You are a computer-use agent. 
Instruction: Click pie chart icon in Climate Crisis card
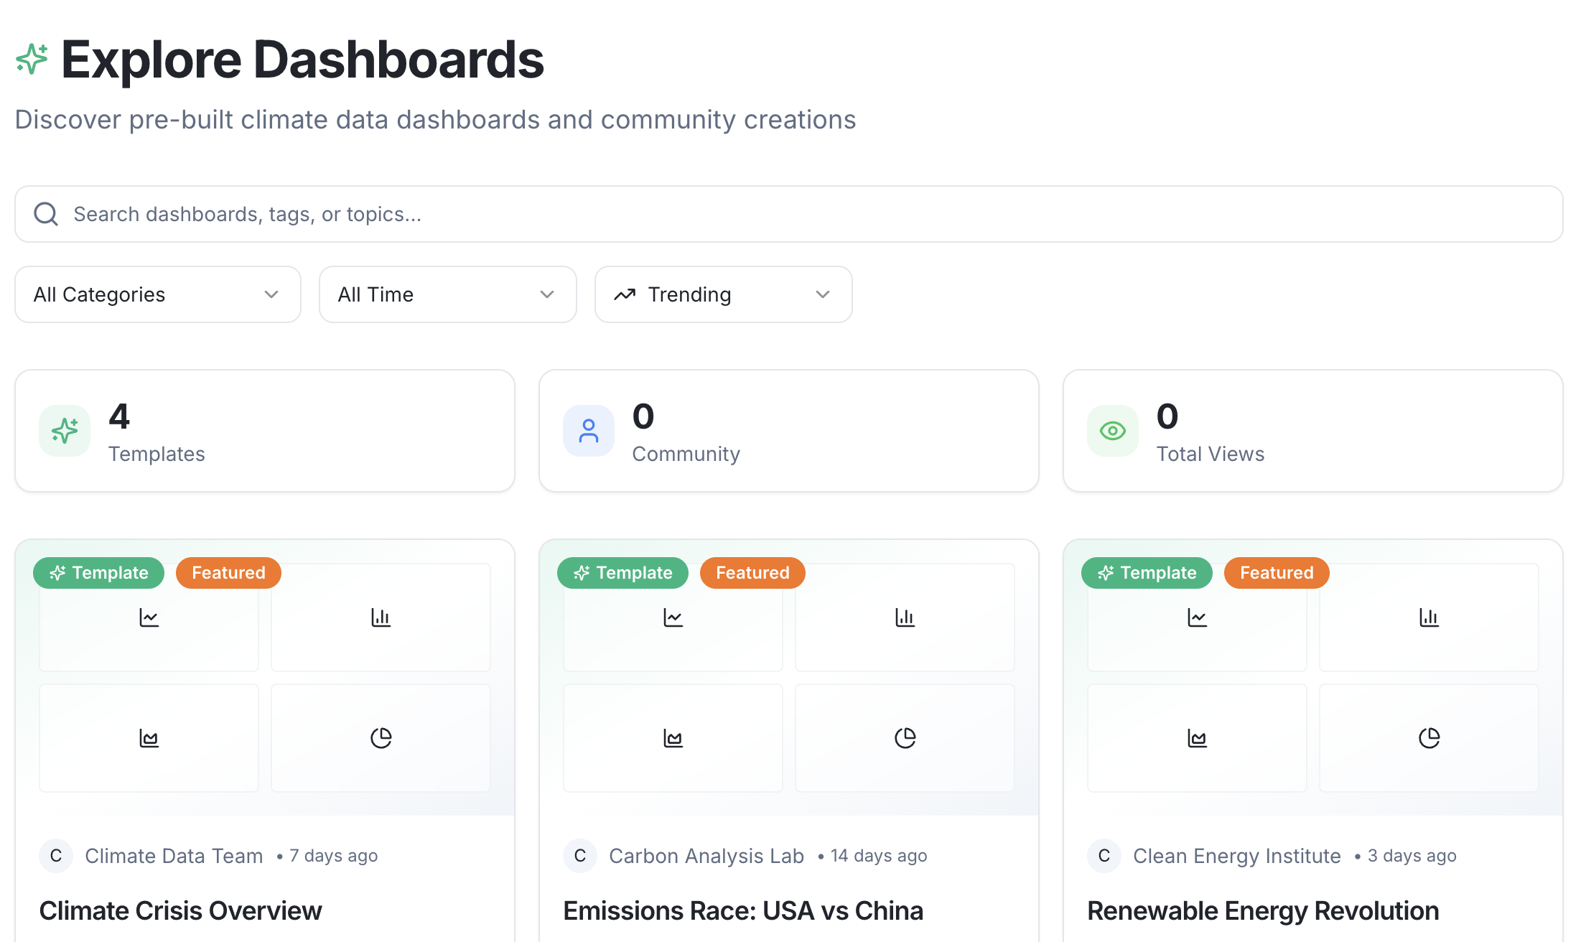point(381,738)
